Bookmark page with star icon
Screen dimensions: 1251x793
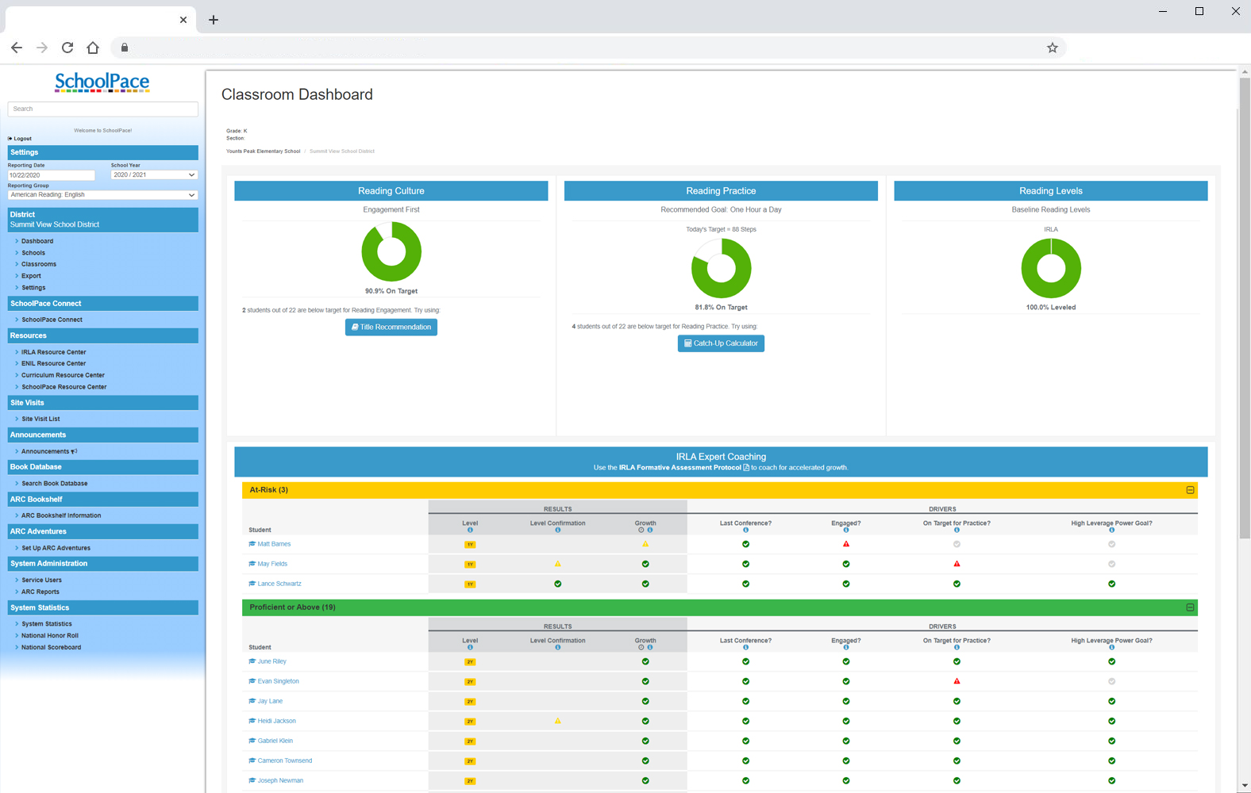(1053, 48)
